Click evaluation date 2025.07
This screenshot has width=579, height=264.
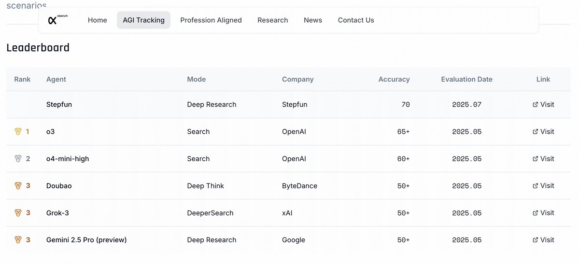pyautogui.click(x=467, y=105)
